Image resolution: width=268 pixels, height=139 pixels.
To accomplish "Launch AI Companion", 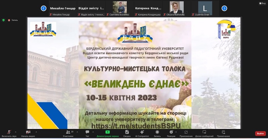I will [x=142, y=134].
